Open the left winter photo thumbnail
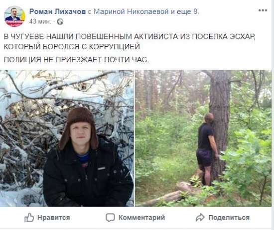 point(67,138)
